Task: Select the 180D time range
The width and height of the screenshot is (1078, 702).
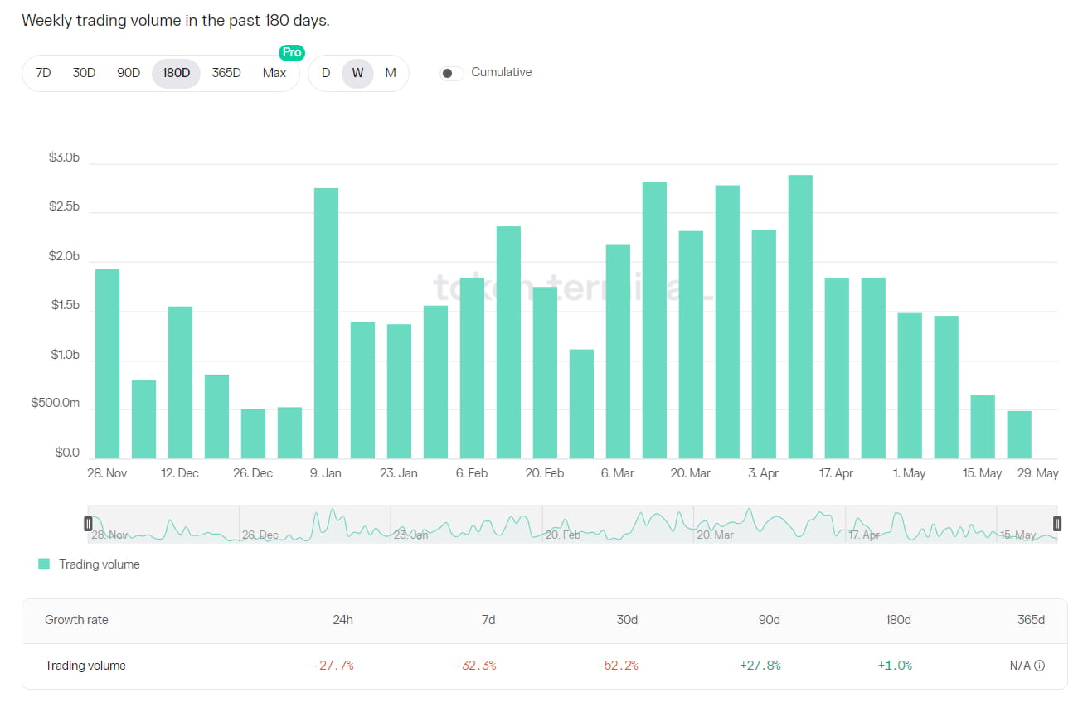Action: click(x=176, y=73)
